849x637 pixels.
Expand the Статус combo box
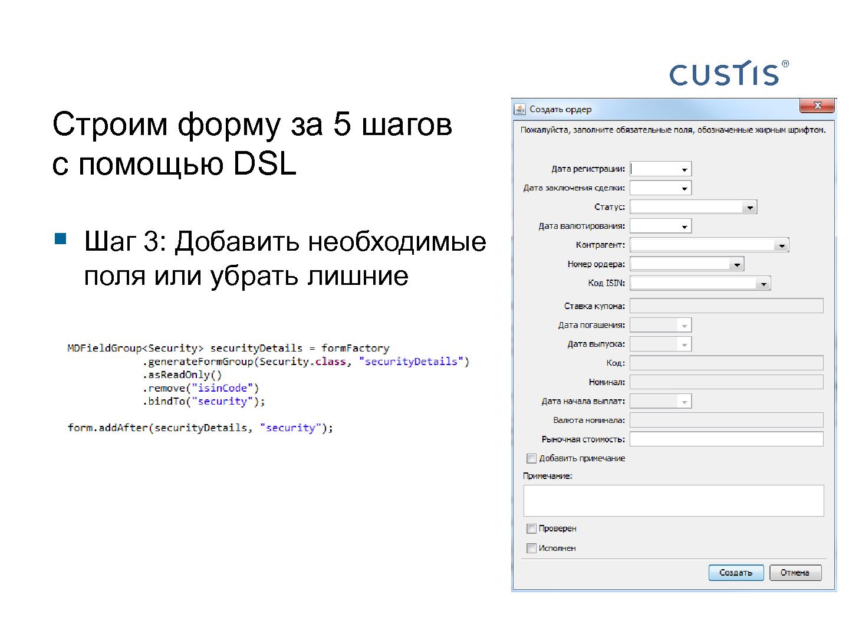(x=749, y=207)
